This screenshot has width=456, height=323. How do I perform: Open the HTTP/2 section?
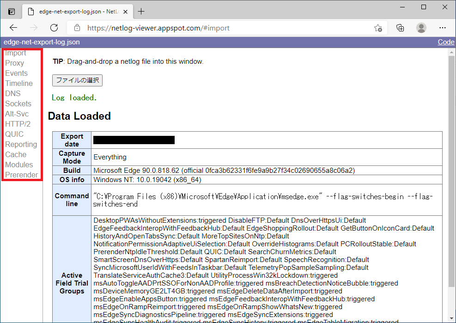(x=18, y=124)
